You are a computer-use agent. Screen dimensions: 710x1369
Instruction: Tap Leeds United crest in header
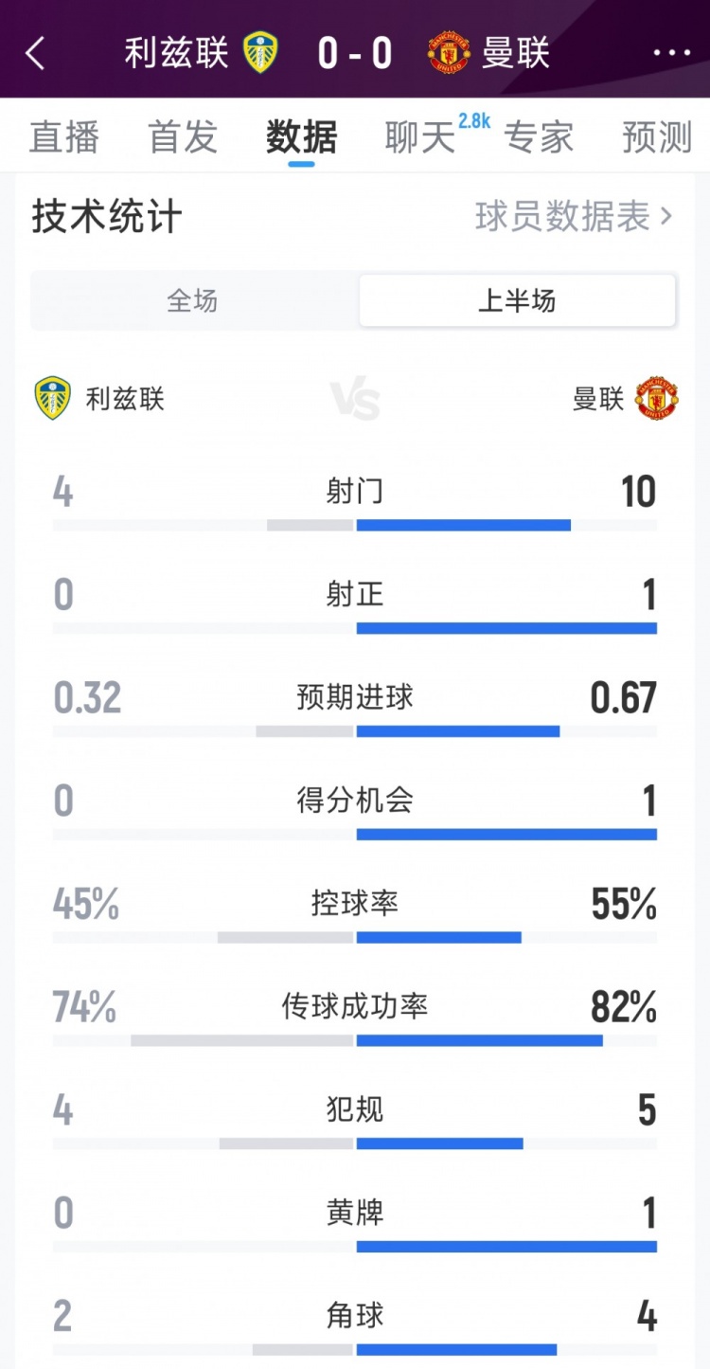260,52
